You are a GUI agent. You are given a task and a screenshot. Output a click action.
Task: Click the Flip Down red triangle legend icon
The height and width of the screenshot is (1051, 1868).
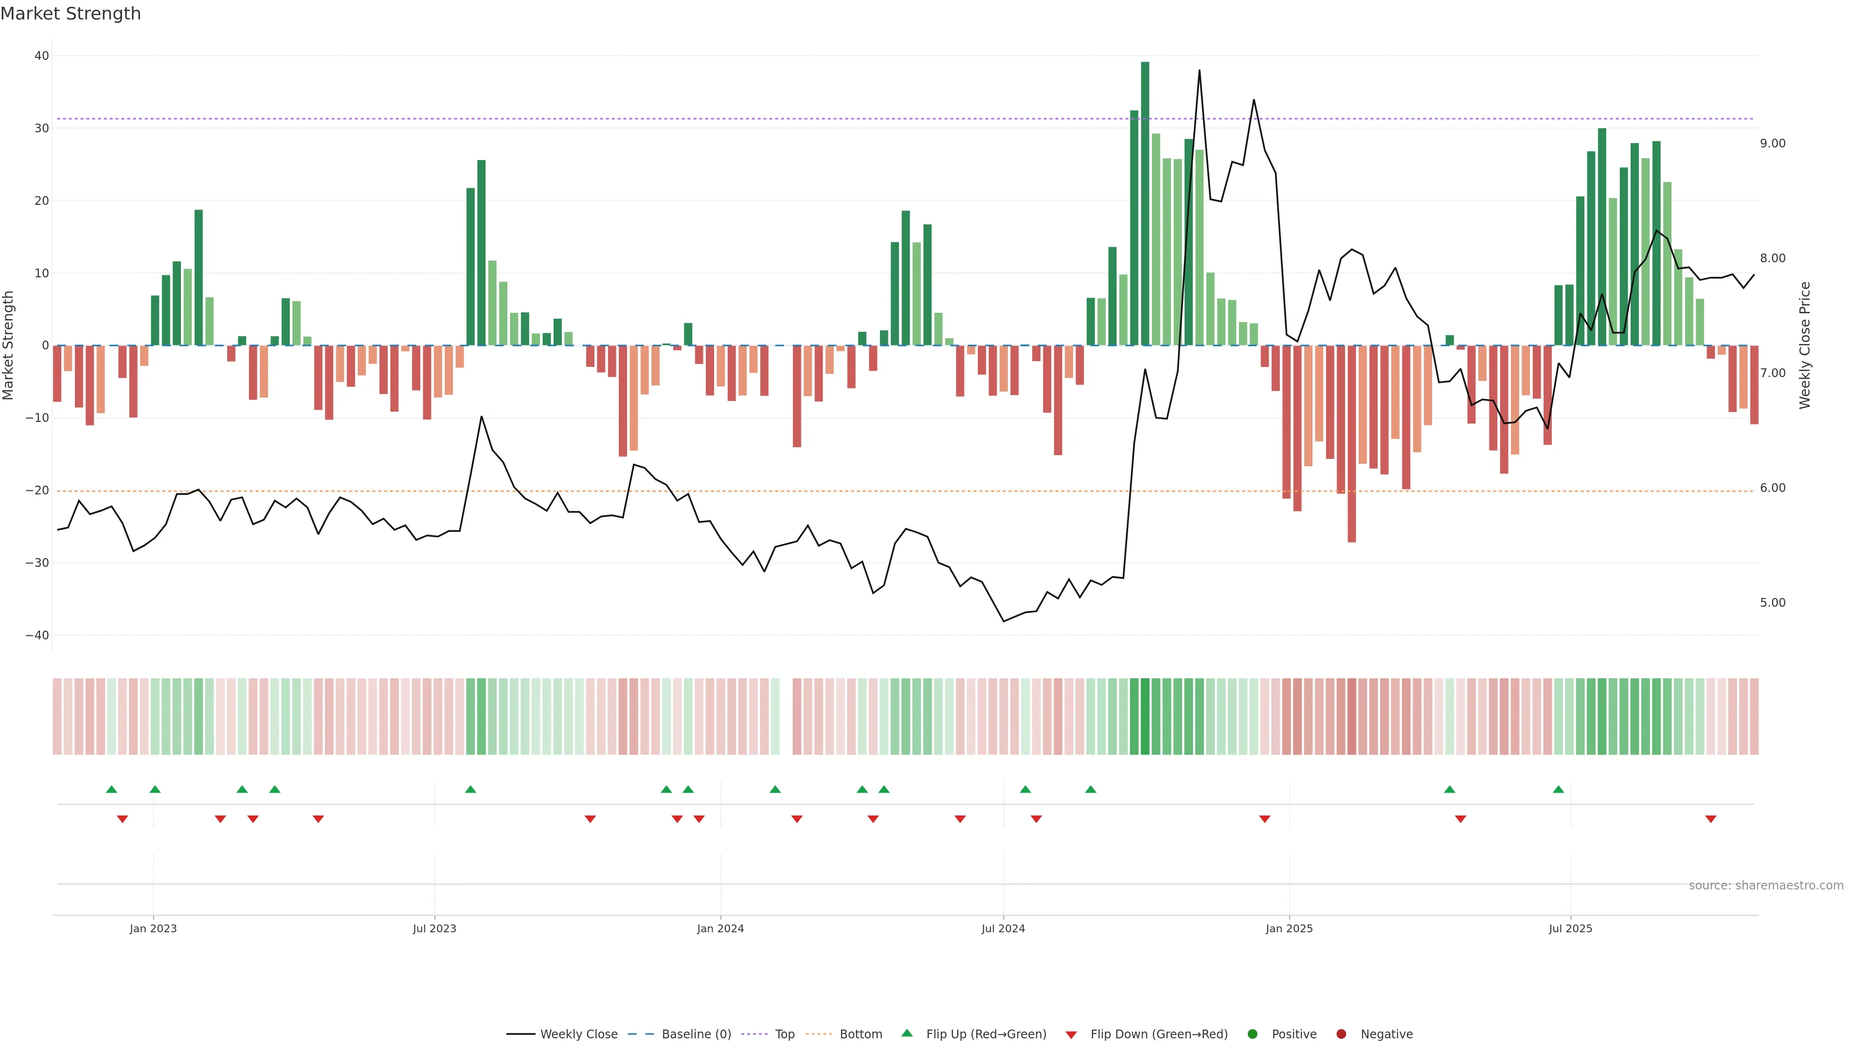1071,1034
